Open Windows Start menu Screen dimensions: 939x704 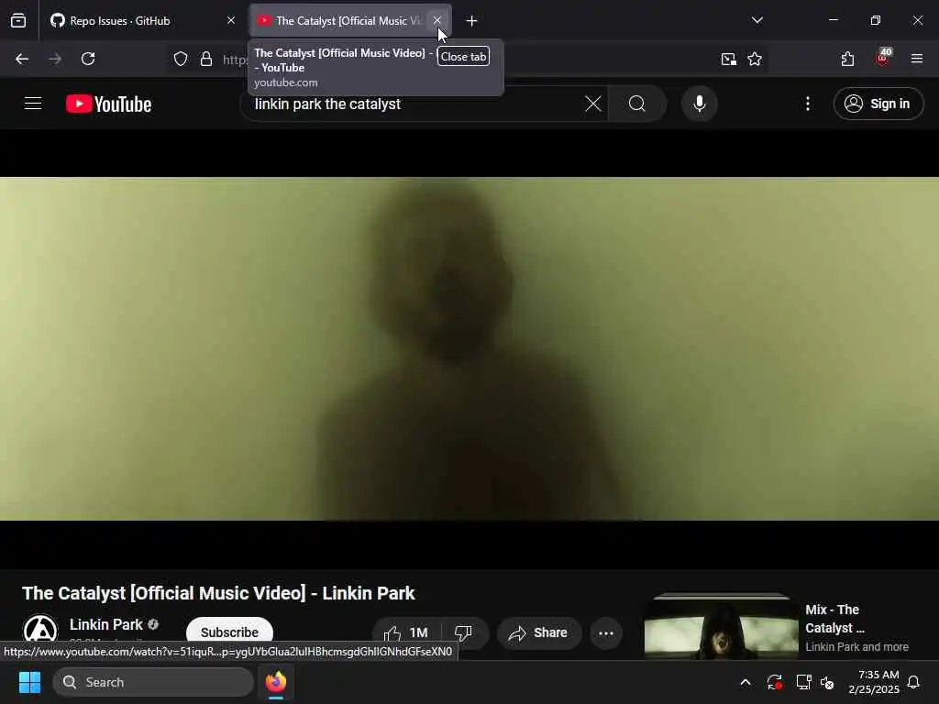coord(29,682)
